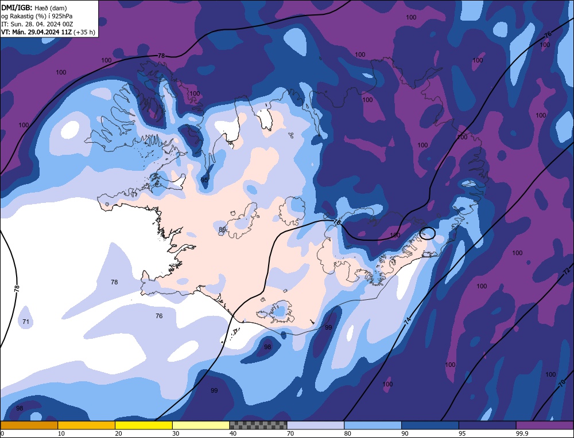Click the '72' contour line label
Viewport: 574px width, 438px height.
point(567,271)
